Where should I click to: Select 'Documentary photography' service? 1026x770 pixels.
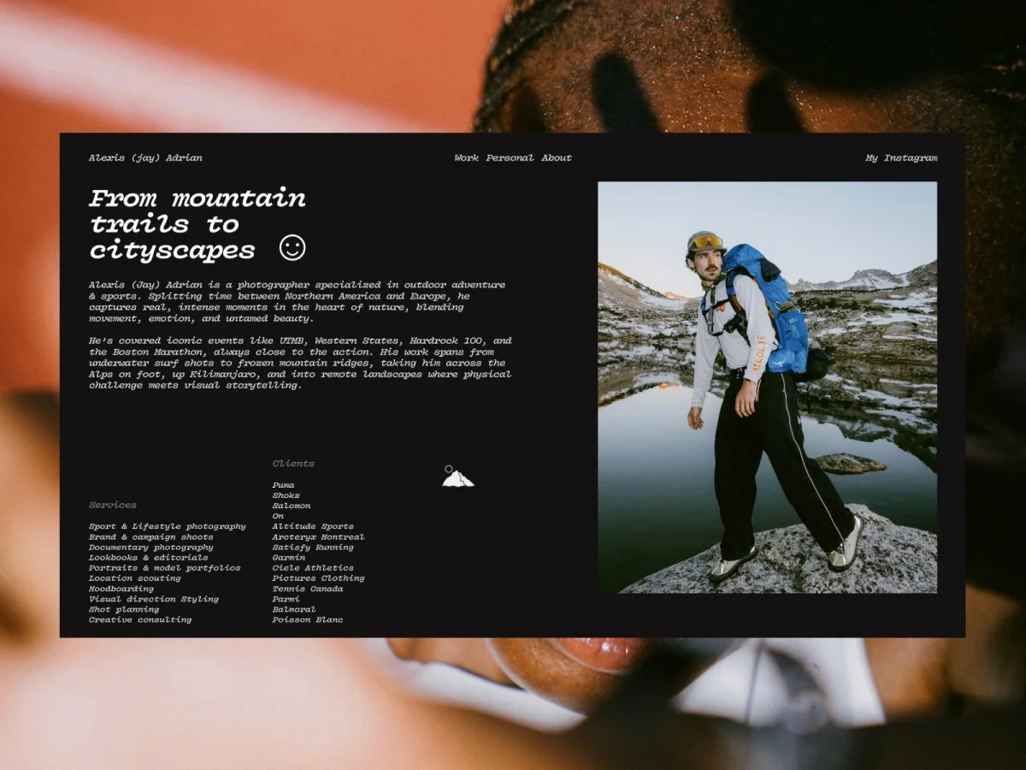click(x=151, y=548)
